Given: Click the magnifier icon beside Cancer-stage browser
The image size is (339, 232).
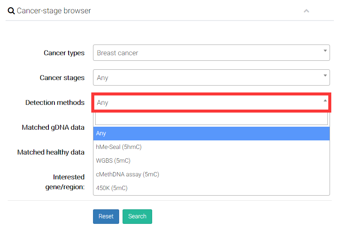Looking at the screenshot, I should (11, 11).
